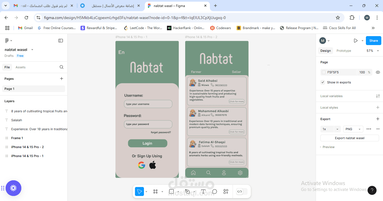
Task: Open local variables settings icon
Action: click(378, 96)
